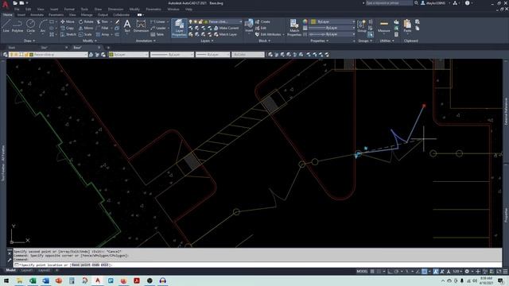The width and height of the screenshot is (509, 286).
Task: Click object color wheel swatch
Action: click(305, 21)
